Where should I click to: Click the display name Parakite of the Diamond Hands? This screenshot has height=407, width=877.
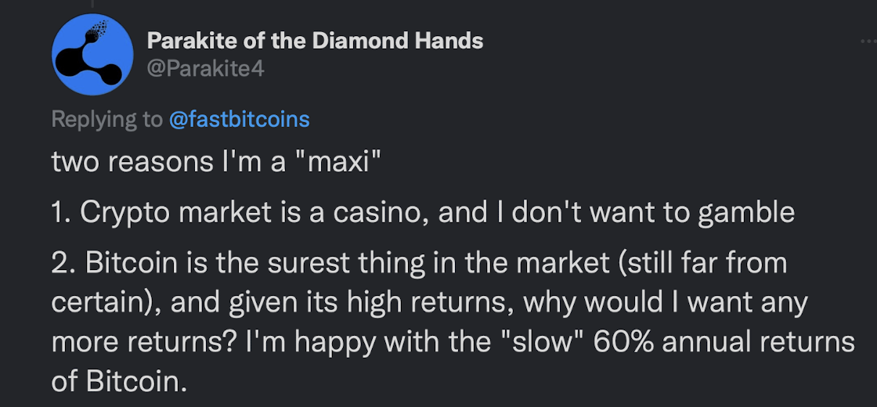[315, 41]
